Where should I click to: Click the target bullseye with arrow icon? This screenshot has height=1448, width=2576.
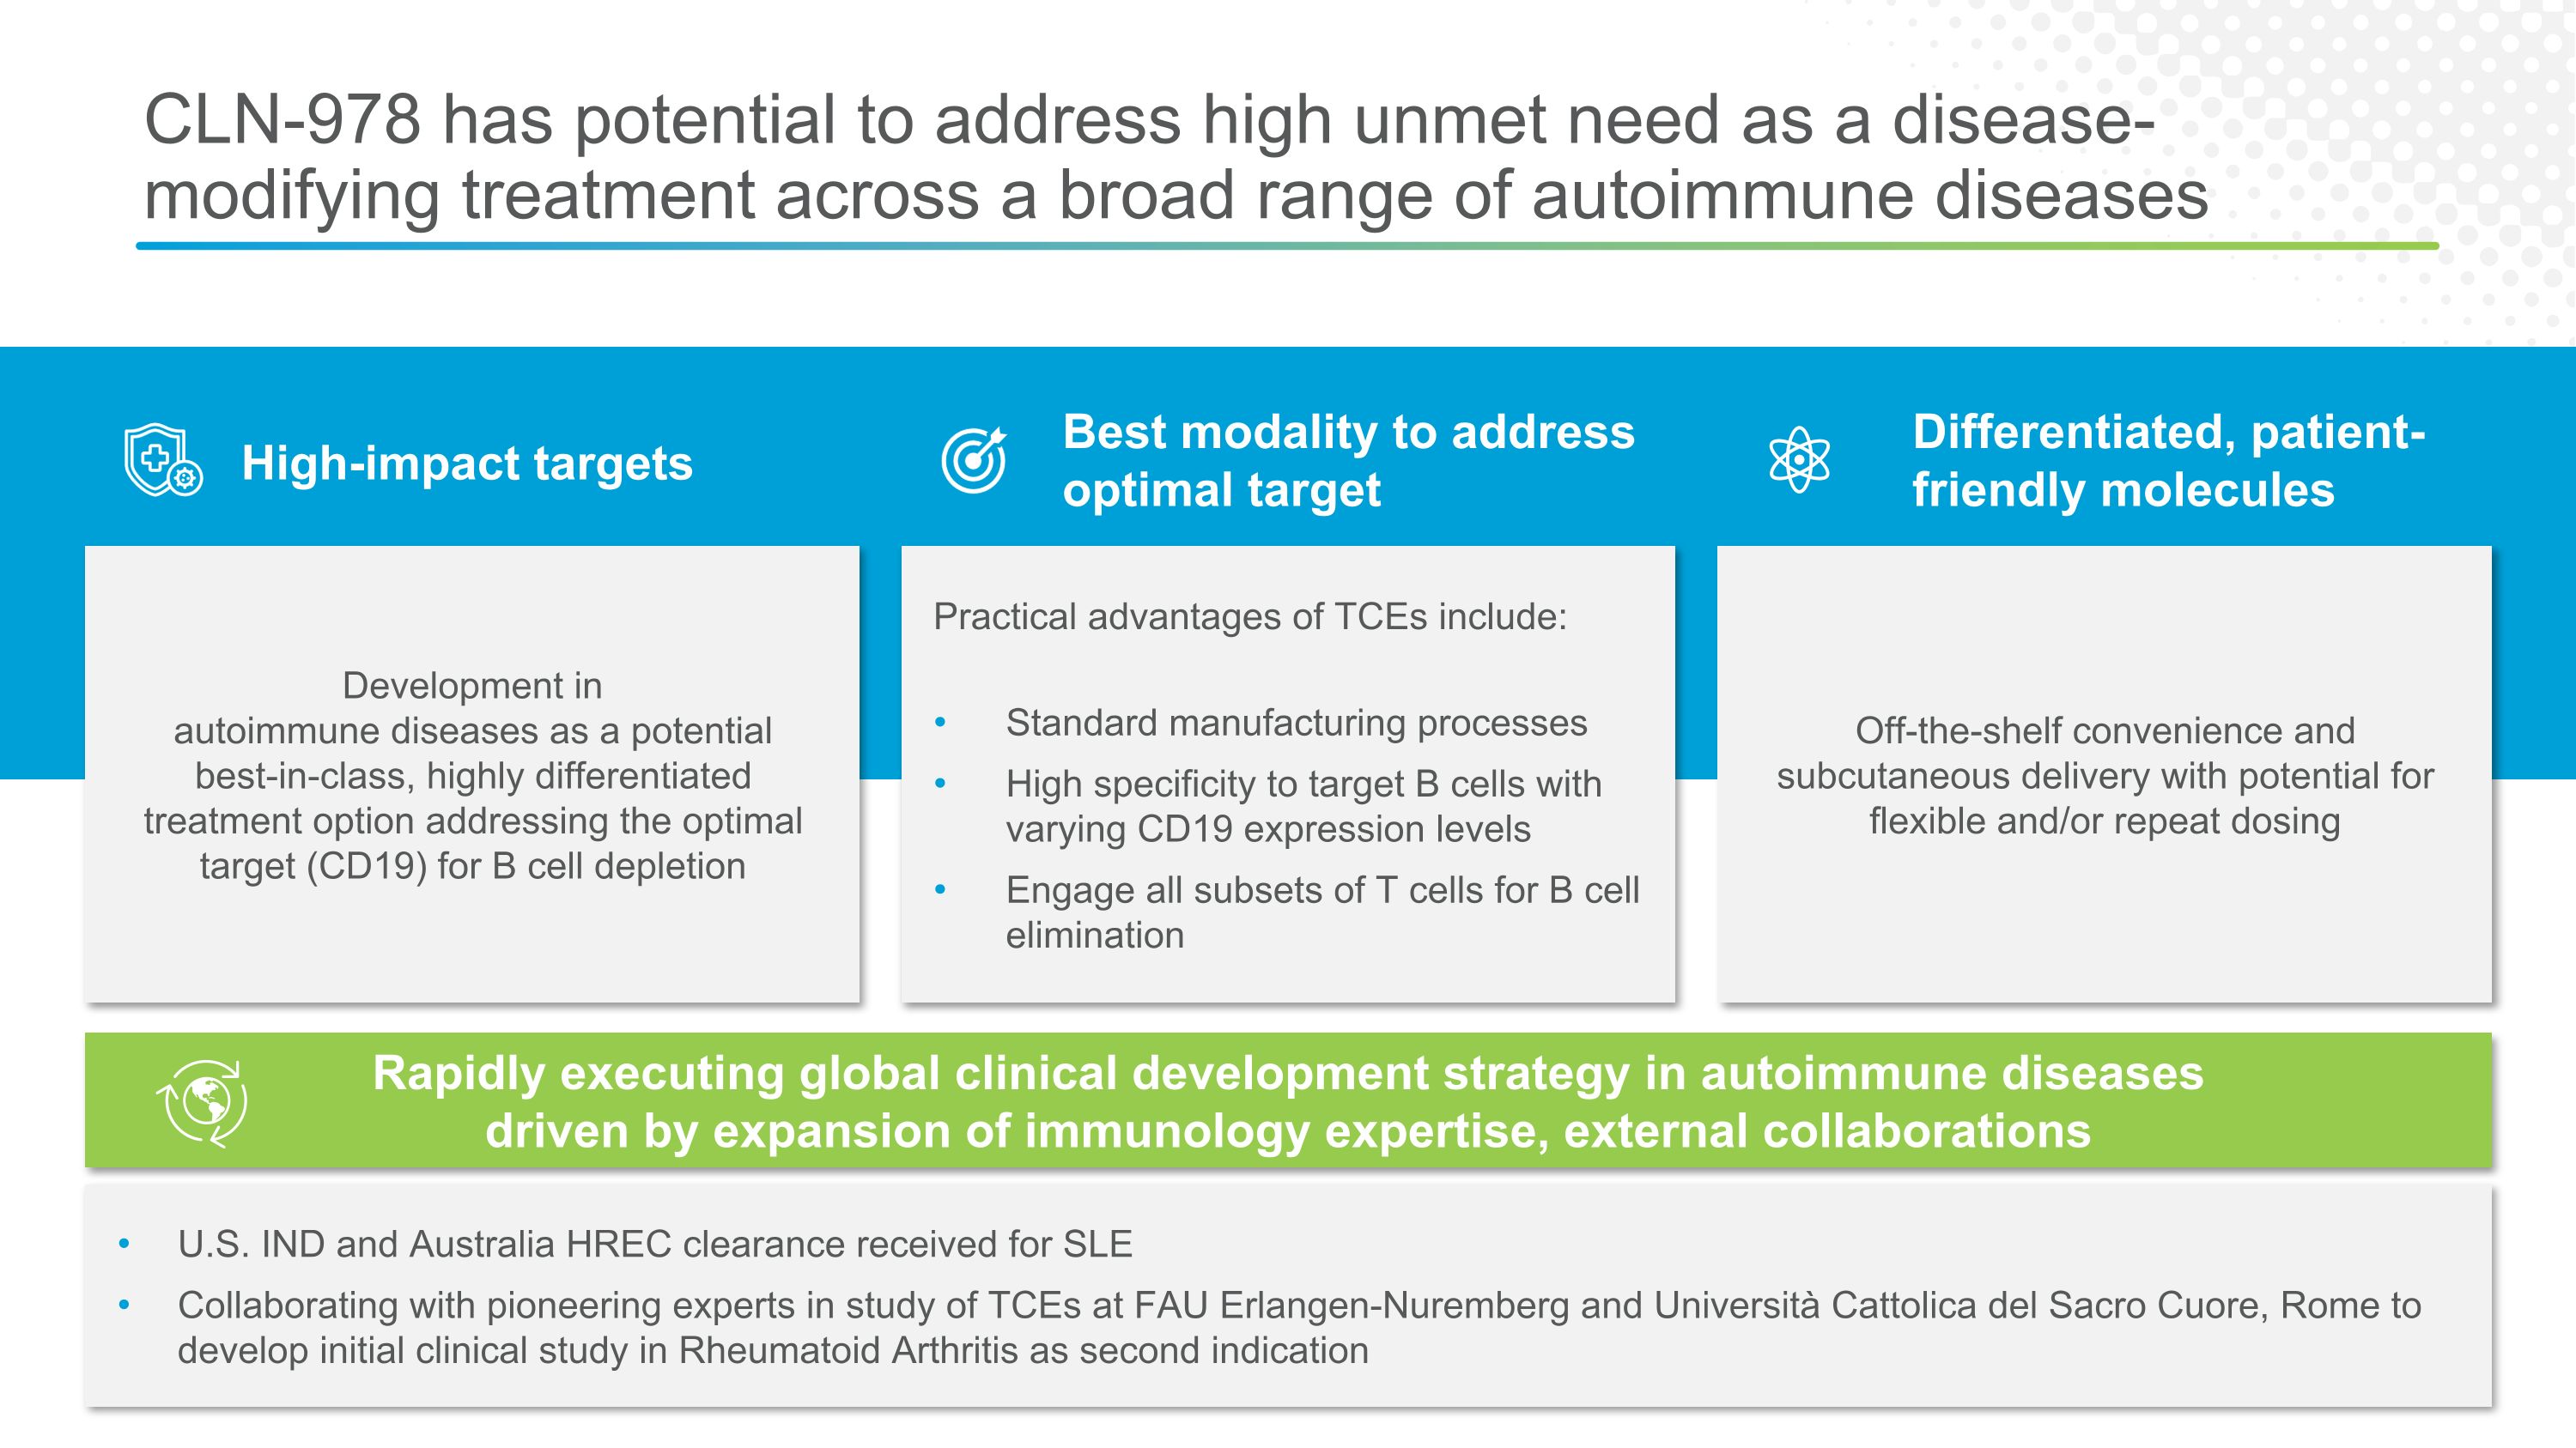click(x=974, y=461)
